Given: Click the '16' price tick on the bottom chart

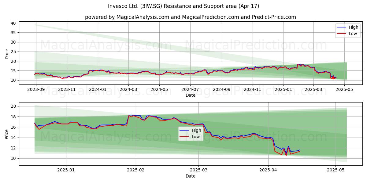Looking at the screenshot, I should pos(13,127).
